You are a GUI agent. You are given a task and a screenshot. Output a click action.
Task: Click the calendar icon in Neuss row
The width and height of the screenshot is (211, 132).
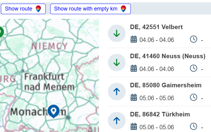point(134,68)
